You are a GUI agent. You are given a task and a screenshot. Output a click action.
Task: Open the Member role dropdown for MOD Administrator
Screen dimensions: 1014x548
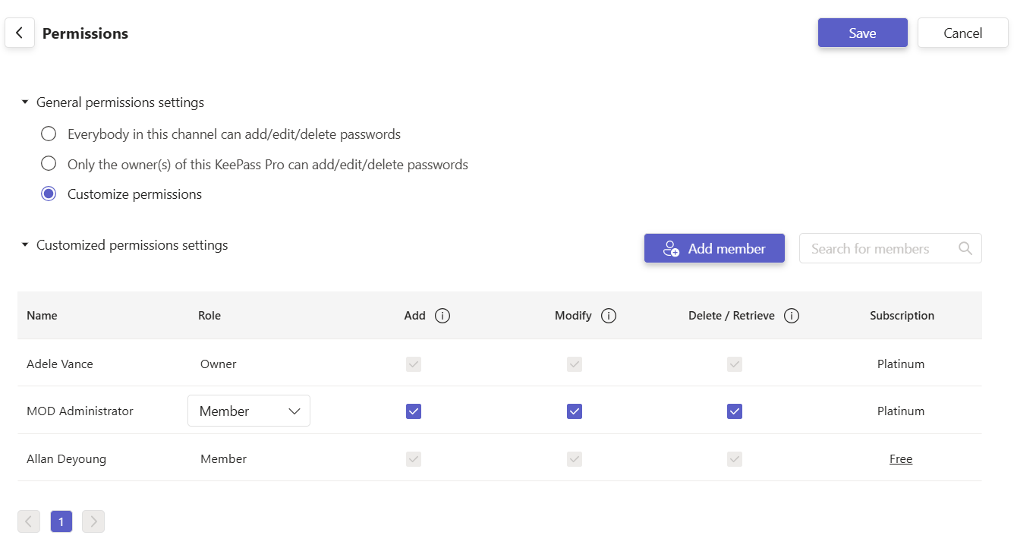(249, 411)
